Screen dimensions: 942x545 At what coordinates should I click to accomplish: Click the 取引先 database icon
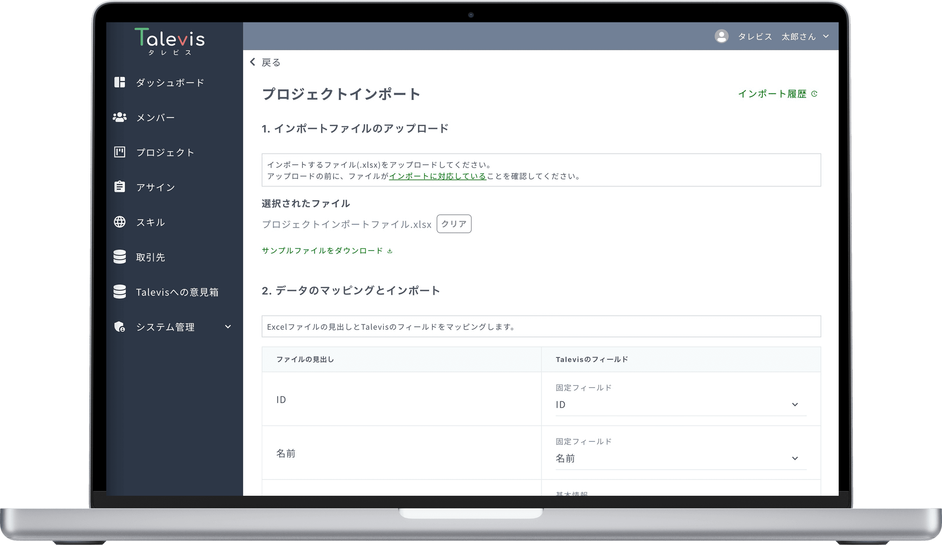click(x=120, y=257)
